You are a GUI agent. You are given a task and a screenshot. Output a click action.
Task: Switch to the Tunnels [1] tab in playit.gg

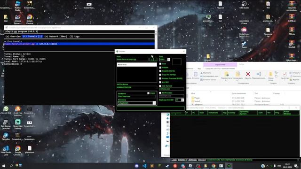pos(32,37)
